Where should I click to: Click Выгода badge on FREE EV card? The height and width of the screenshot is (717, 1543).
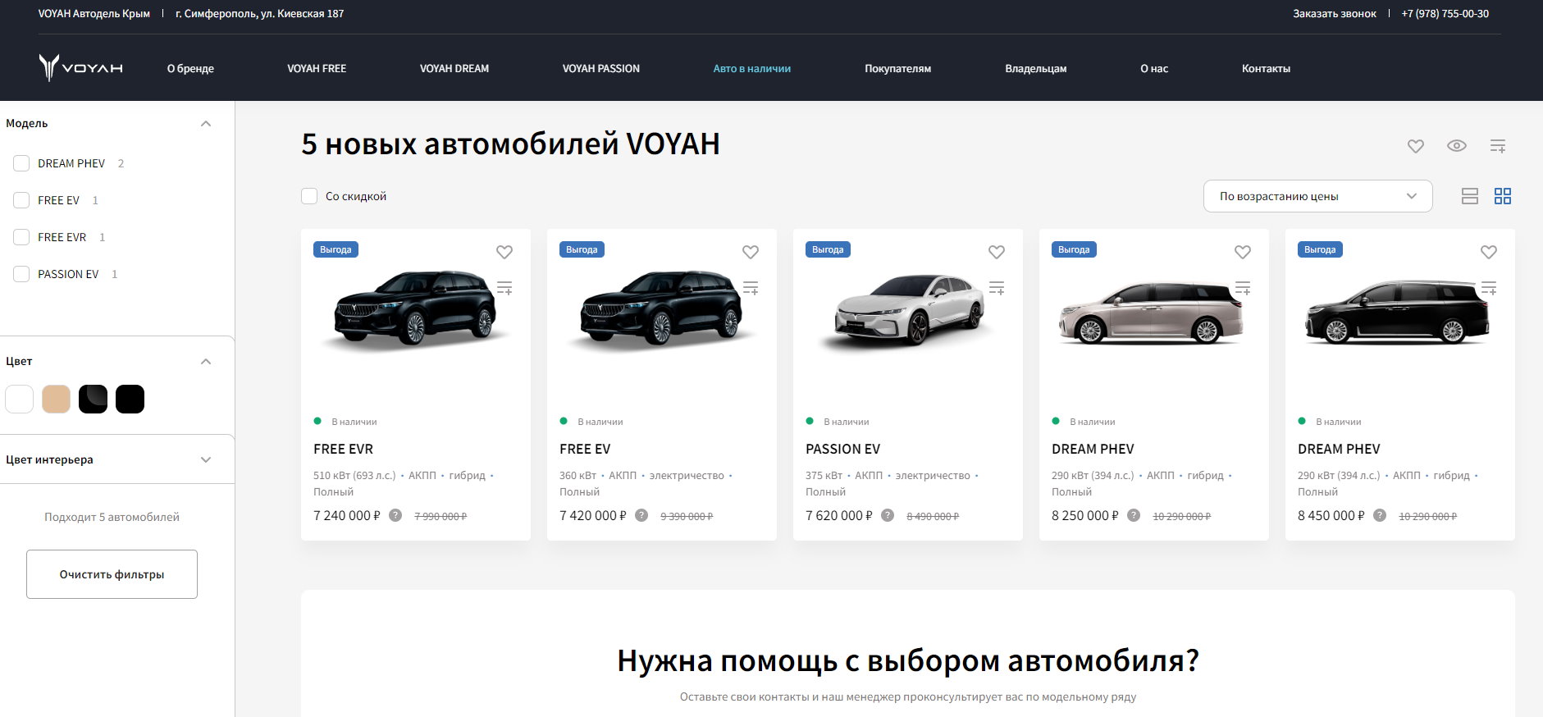point(582,249)
